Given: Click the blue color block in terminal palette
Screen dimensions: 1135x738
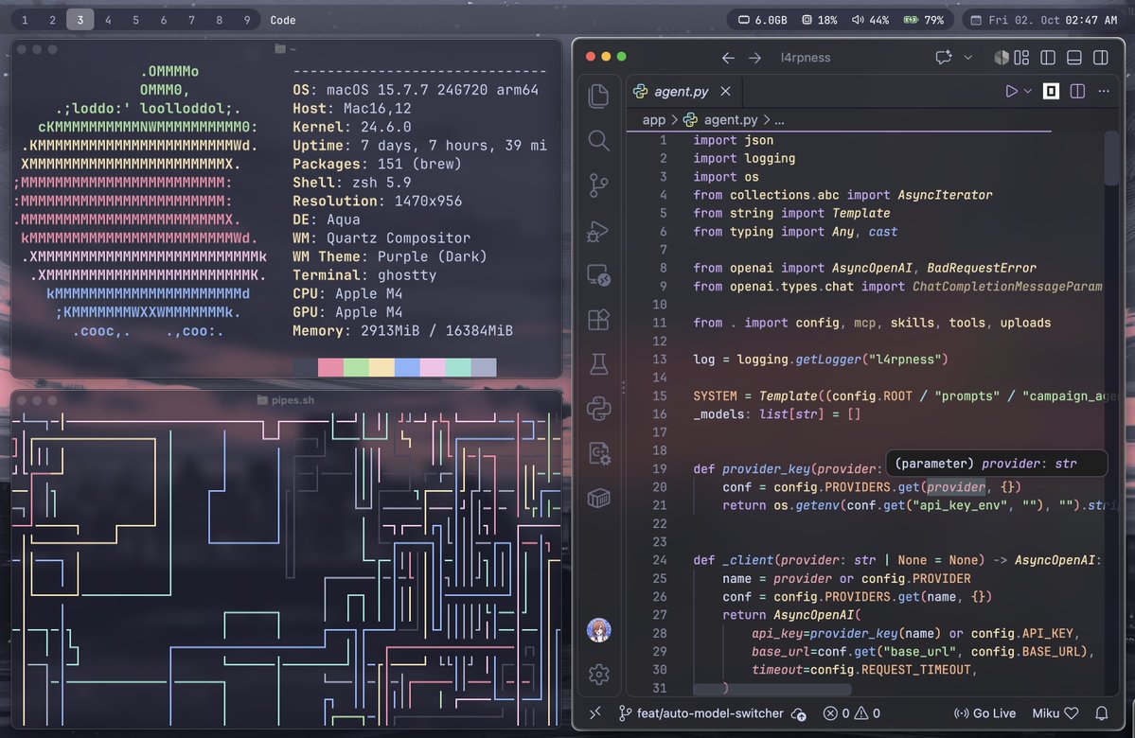Looking at the screenshot, I should (408, 367).
